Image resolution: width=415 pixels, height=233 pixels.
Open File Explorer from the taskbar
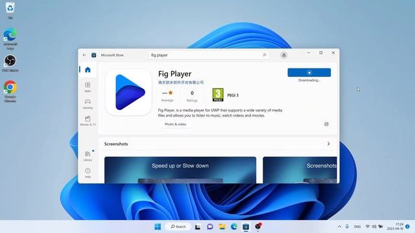tap(222, 227)
